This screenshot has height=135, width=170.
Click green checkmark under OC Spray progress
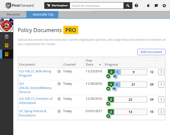point(108,116)
